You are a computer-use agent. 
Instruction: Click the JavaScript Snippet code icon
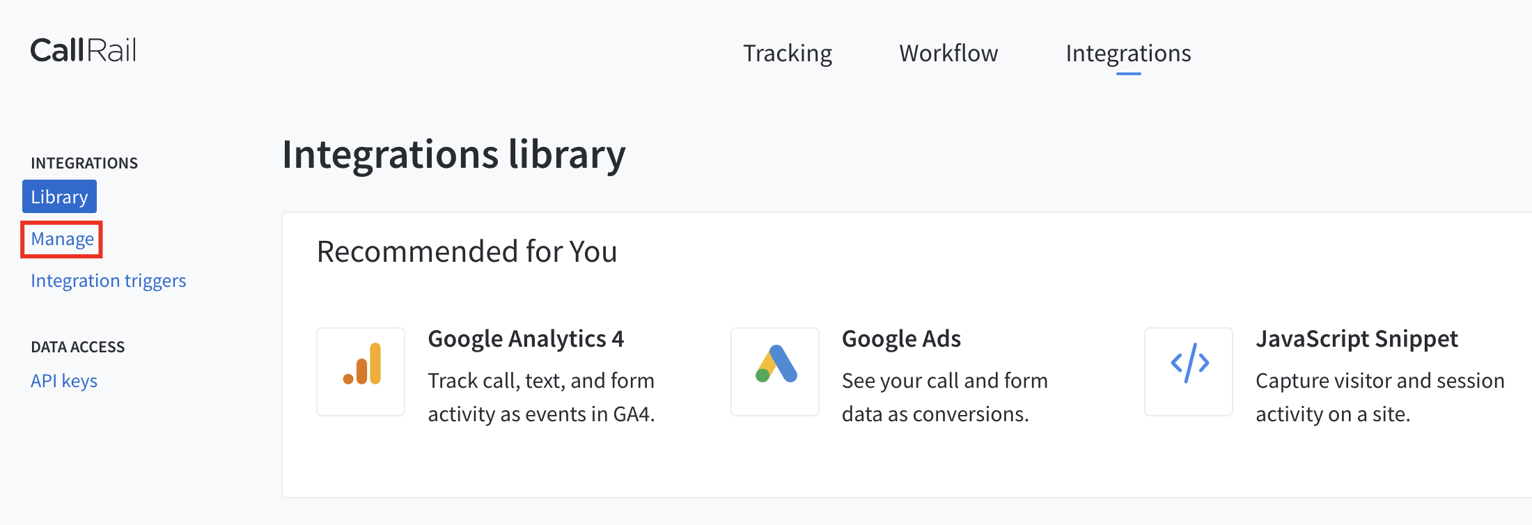(1189, 372)
